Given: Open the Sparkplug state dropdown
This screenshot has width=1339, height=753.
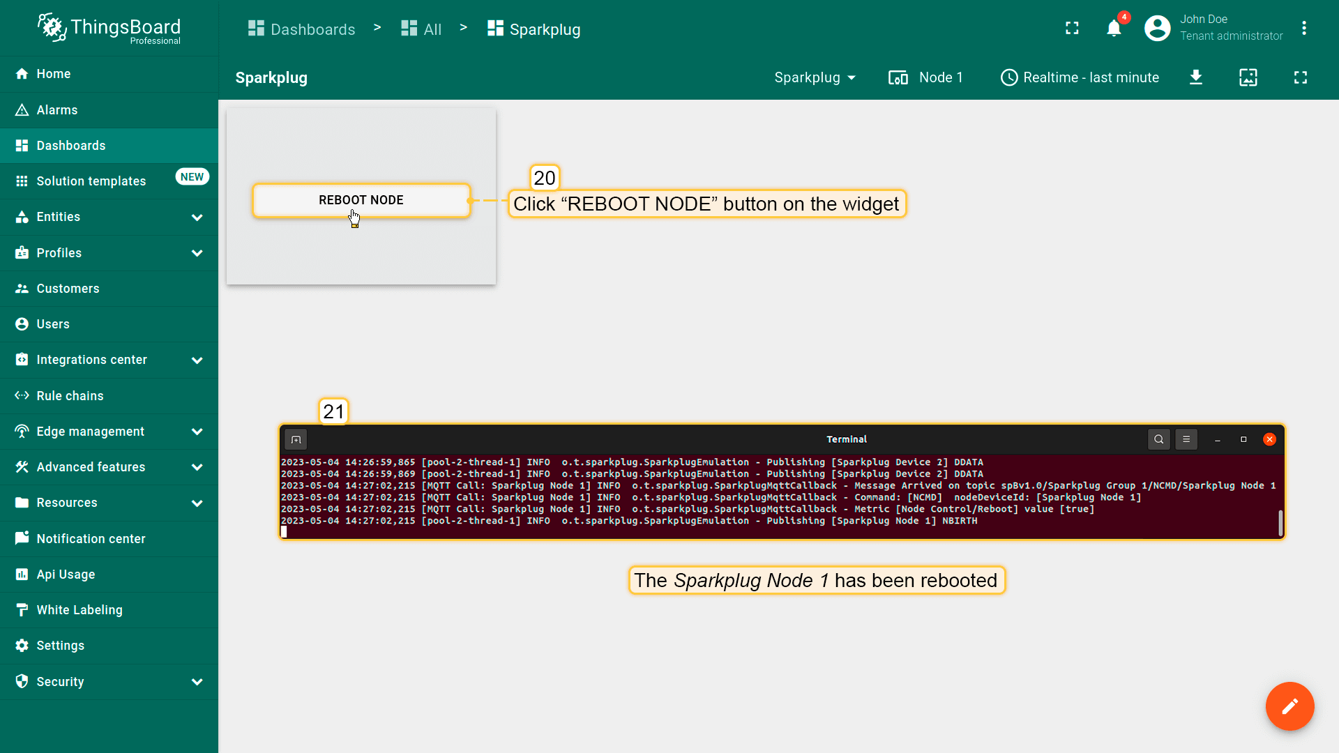Looking at the screenshot, I should (x=815, y=77).
